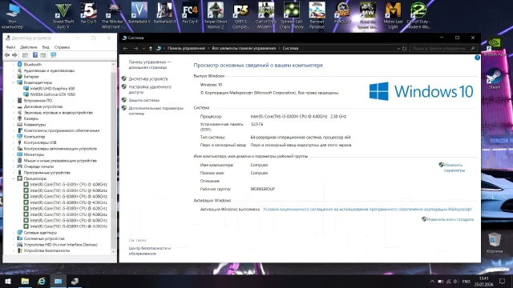Open address bar history dropdown
Screen dimensions: 513x288
[398, 48]
